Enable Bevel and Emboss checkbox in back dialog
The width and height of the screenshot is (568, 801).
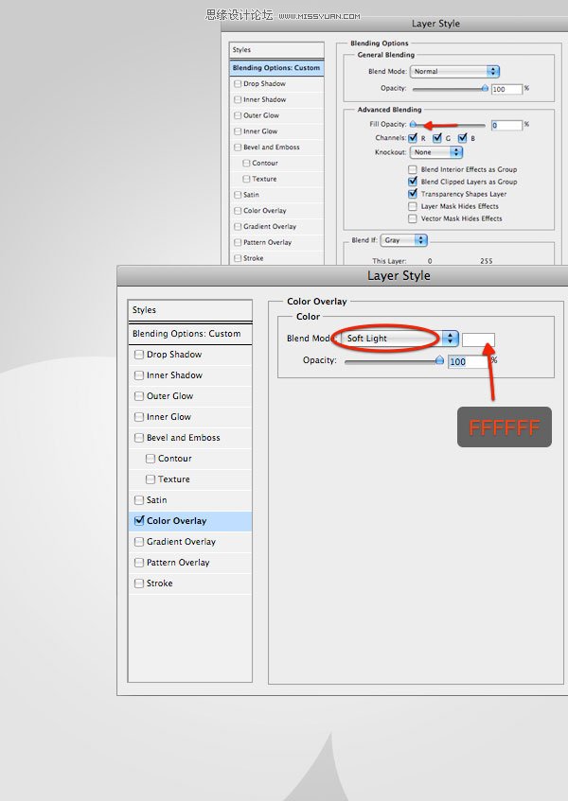tap(238, 148)
